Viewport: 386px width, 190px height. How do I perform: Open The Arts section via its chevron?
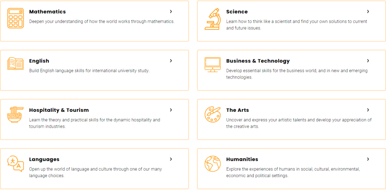point(368,110)
